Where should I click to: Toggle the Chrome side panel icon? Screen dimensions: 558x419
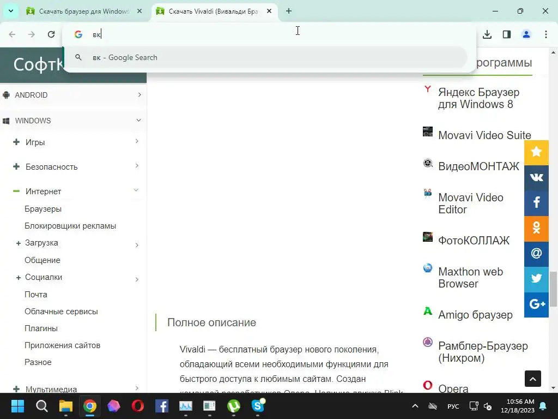coord(507,34)
